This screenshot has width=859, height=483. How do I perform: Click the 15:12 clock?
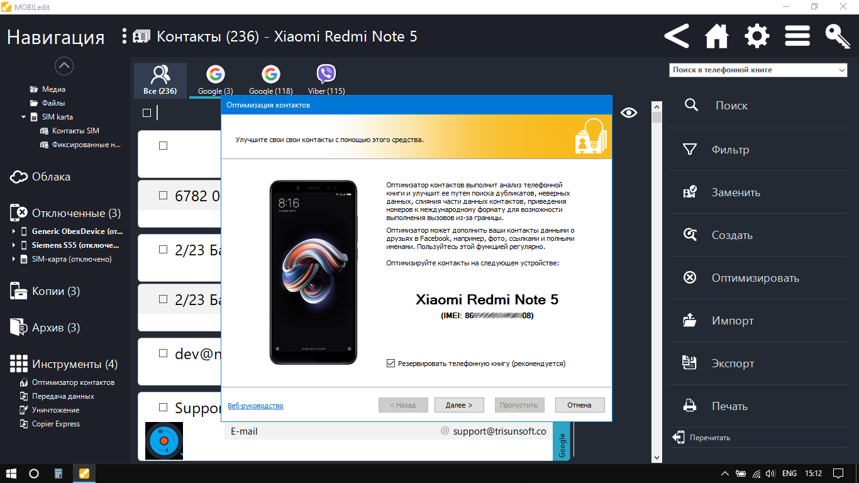click(x=814, y=473)
